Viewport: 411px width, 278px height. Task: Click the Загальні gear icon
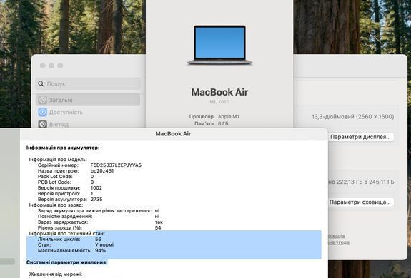[42, 100]
